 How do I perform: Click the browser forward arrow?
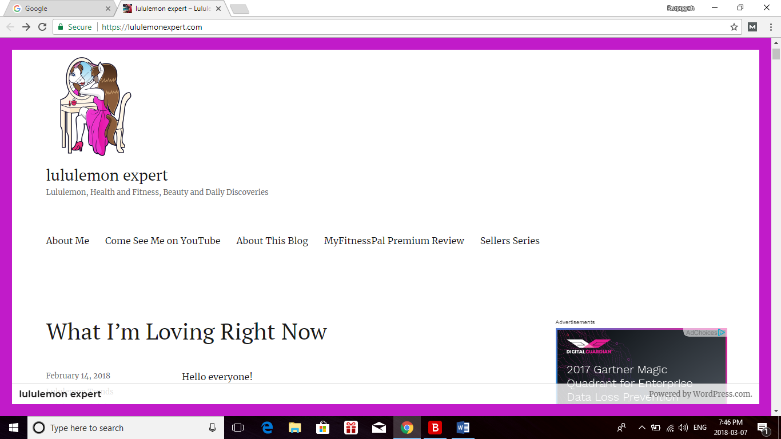[x=26, y=27]
